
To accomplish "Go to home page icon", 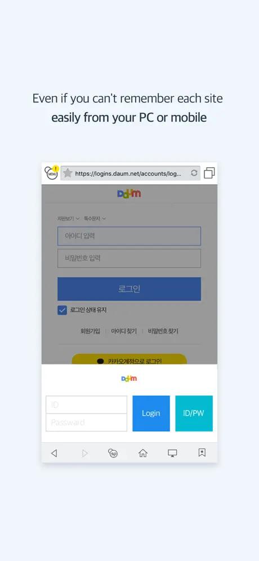I will click(143, 453).
